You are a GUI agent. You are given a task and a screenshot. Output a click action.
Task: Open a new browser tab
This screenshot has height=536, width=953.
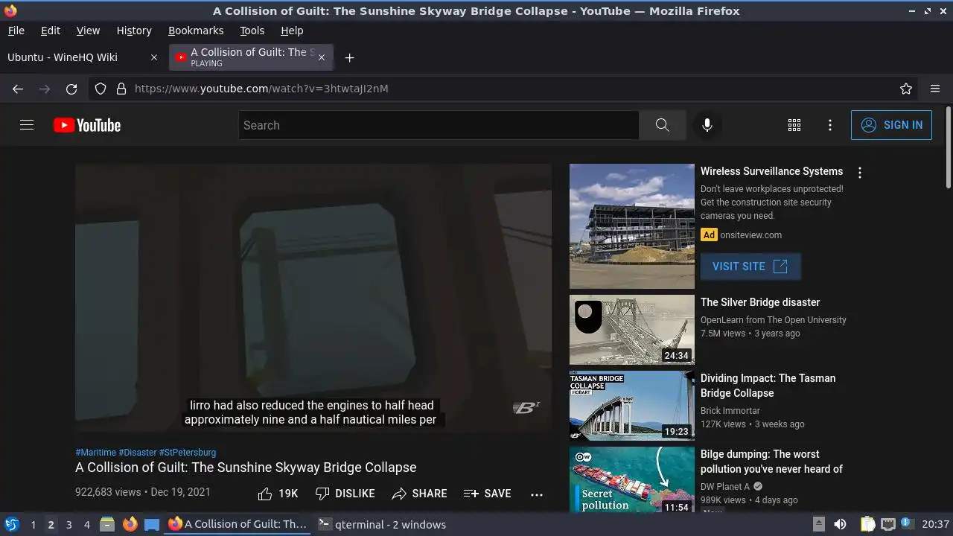coord(349,57)
